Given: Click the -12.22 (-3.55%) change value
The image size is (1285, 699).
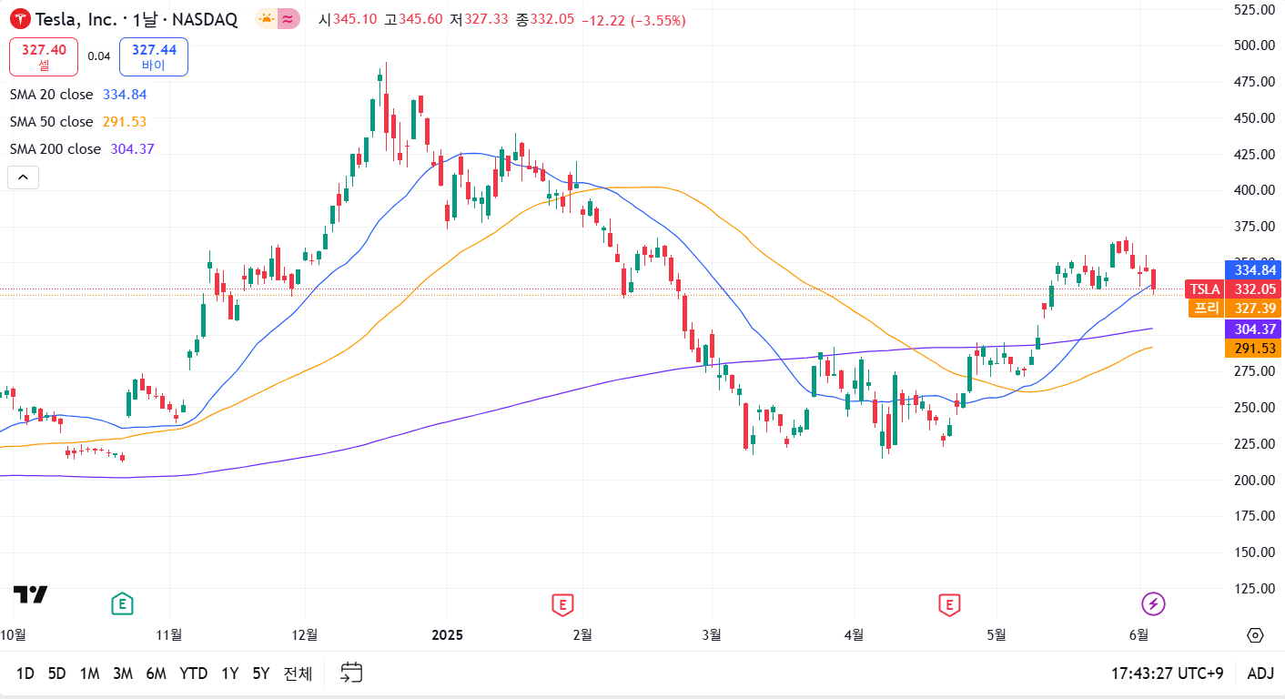Looking at the screenshot, I should click(633, 20).
